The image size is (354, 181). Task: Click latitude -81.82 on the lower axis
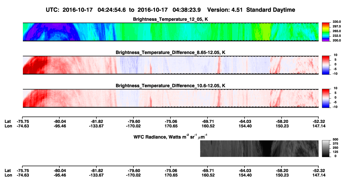[96, 170]
